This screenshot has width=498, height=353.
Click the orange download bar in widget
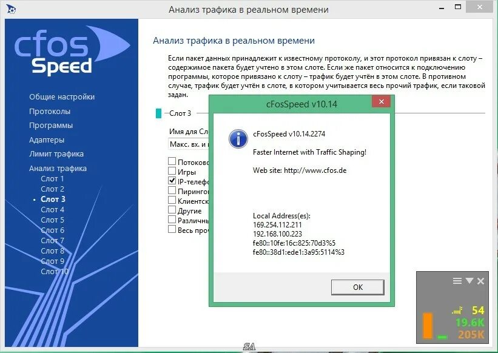click(428, 326)
